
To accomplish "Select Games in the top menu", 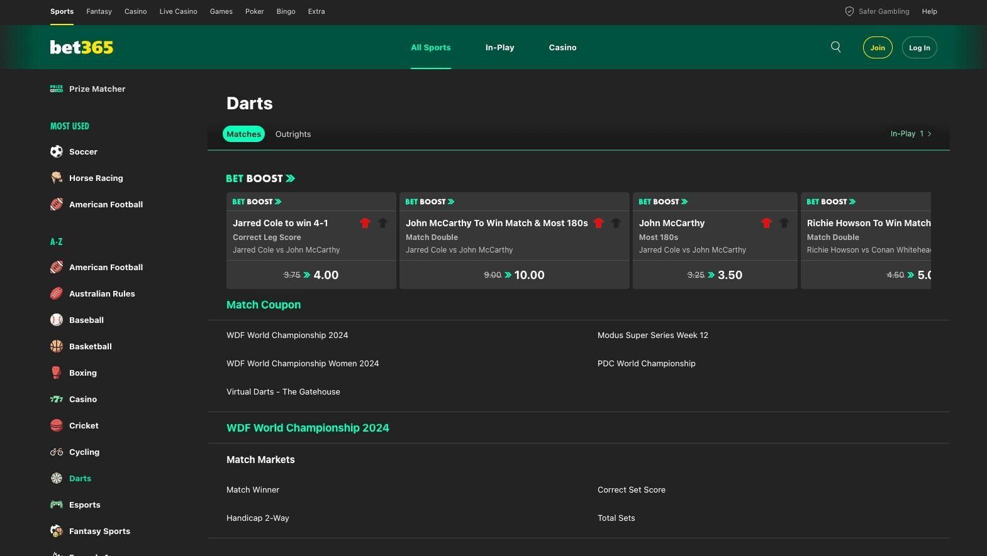I will coord(221,11).
